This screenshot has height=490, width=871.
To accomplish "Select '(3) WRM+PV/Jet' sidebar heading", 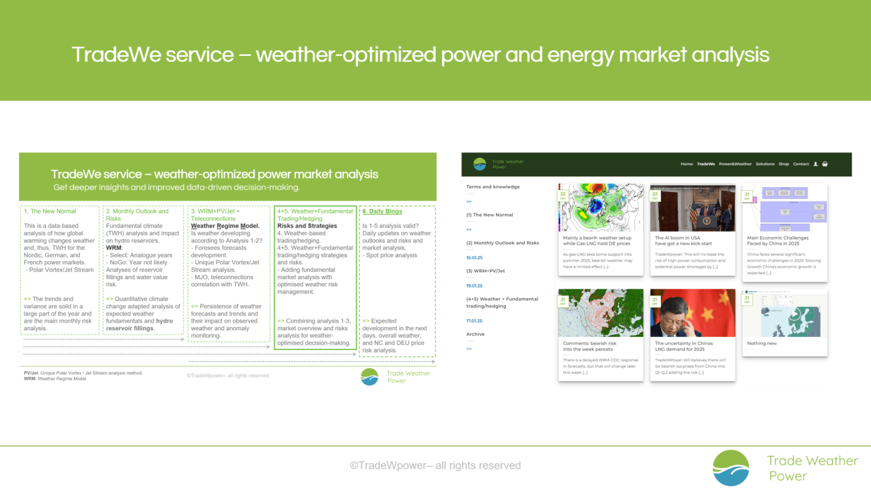I will pos(486,270).
